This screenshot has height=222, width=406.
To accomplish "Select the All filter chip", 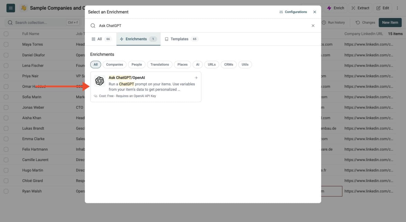I will (96, 65).
